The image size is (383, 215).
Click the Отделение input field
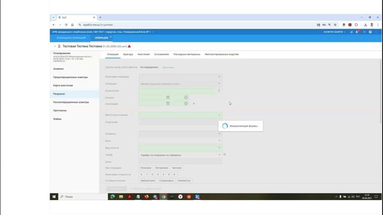[180, 122]
